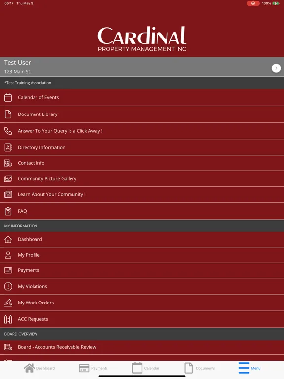Tap the hamburger menu icon in bottom bar
The width and height of the screenshot is (284, 379).
pyautogui.click(x=244, y=368)
